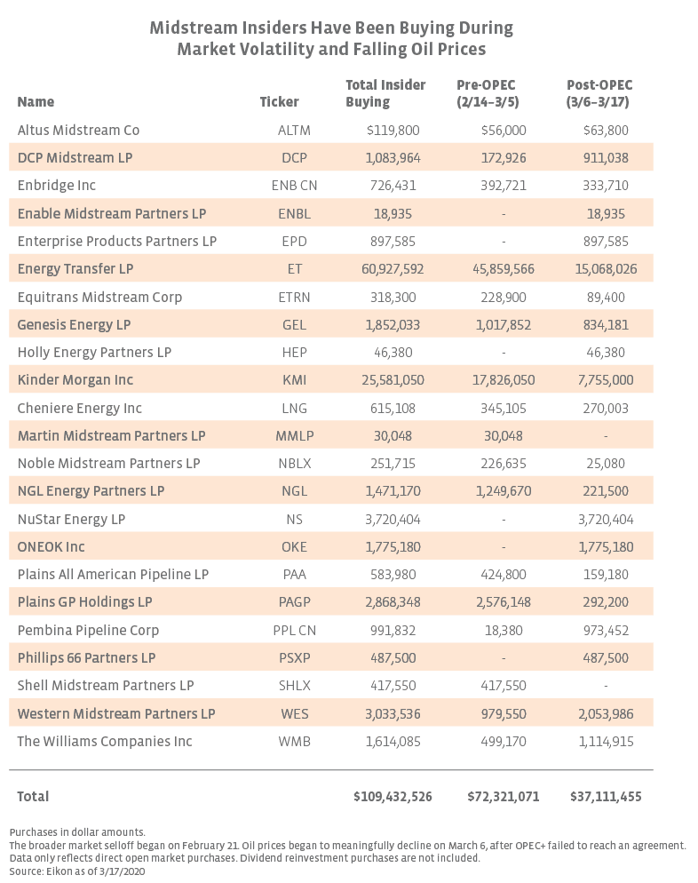Click the Name column header
The image size is (698, 883).
[36, 102]
